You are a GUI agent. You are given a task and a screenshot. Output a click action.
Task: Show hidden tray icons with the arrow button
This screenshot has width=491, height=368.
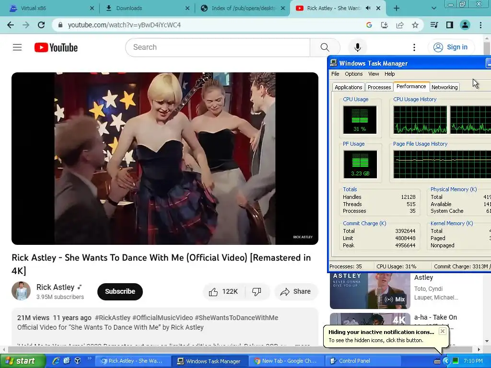click(446, 361)
